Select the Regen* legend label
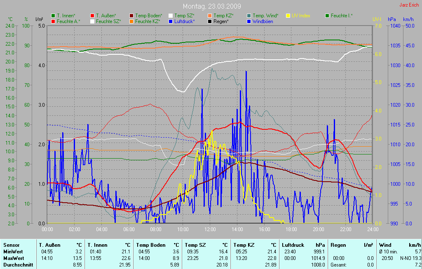This screenshot has width=422, height=269. pyautogui.click(x=221, y=21)
